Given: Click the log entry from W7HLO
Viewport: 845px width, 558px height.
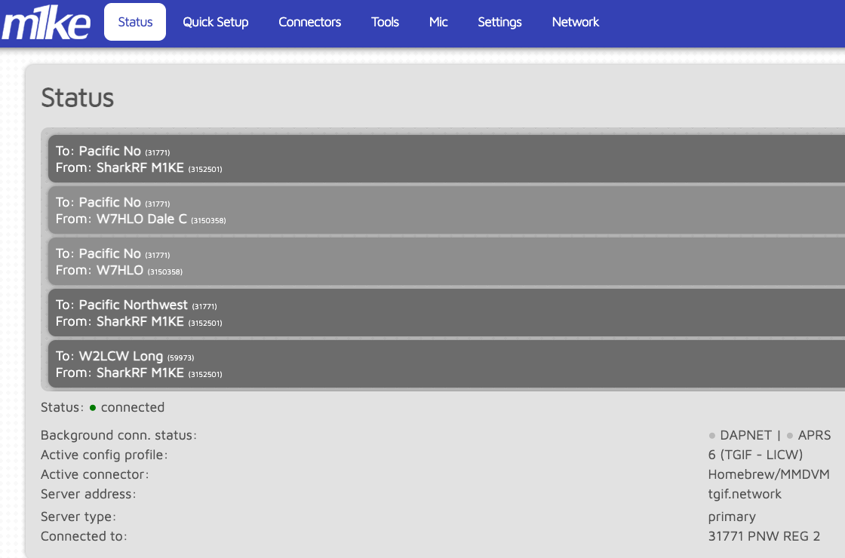Looking at the screenshot, I should coord(445,262).
